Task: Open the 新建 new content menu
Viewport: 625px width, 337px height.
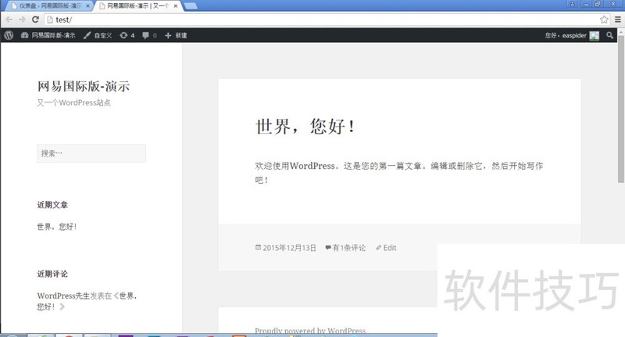Action: click(176, 35)
